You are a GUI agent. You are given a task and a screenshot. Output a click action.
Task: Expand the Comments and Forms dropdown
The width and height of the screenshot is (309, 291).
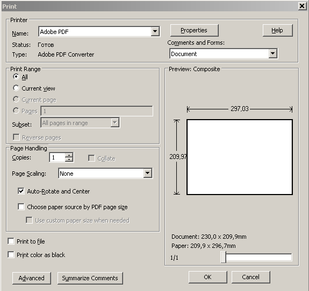pos(273,53)
